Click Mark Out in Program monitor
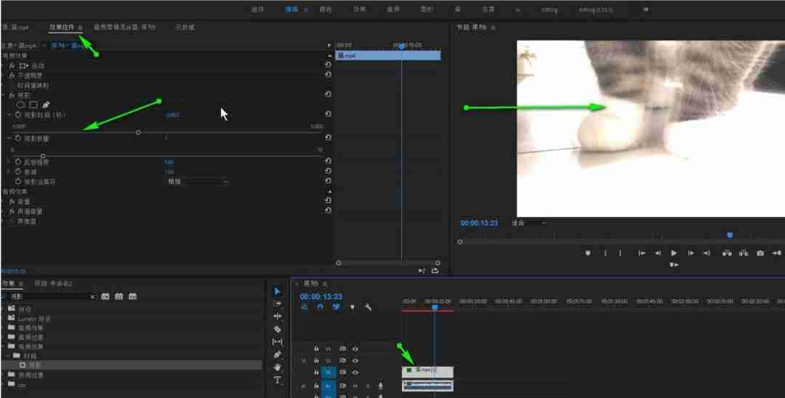This screenshot has height=398, width=785. [620, 253]
